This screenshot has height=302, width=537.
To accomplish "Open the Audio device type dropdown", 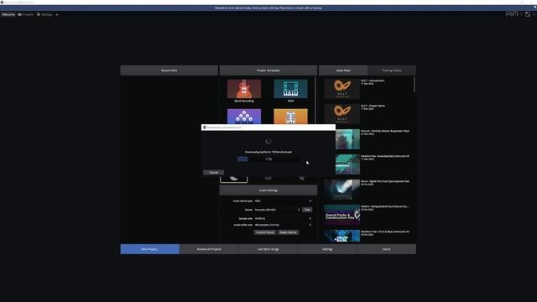I will click(283, 201).
